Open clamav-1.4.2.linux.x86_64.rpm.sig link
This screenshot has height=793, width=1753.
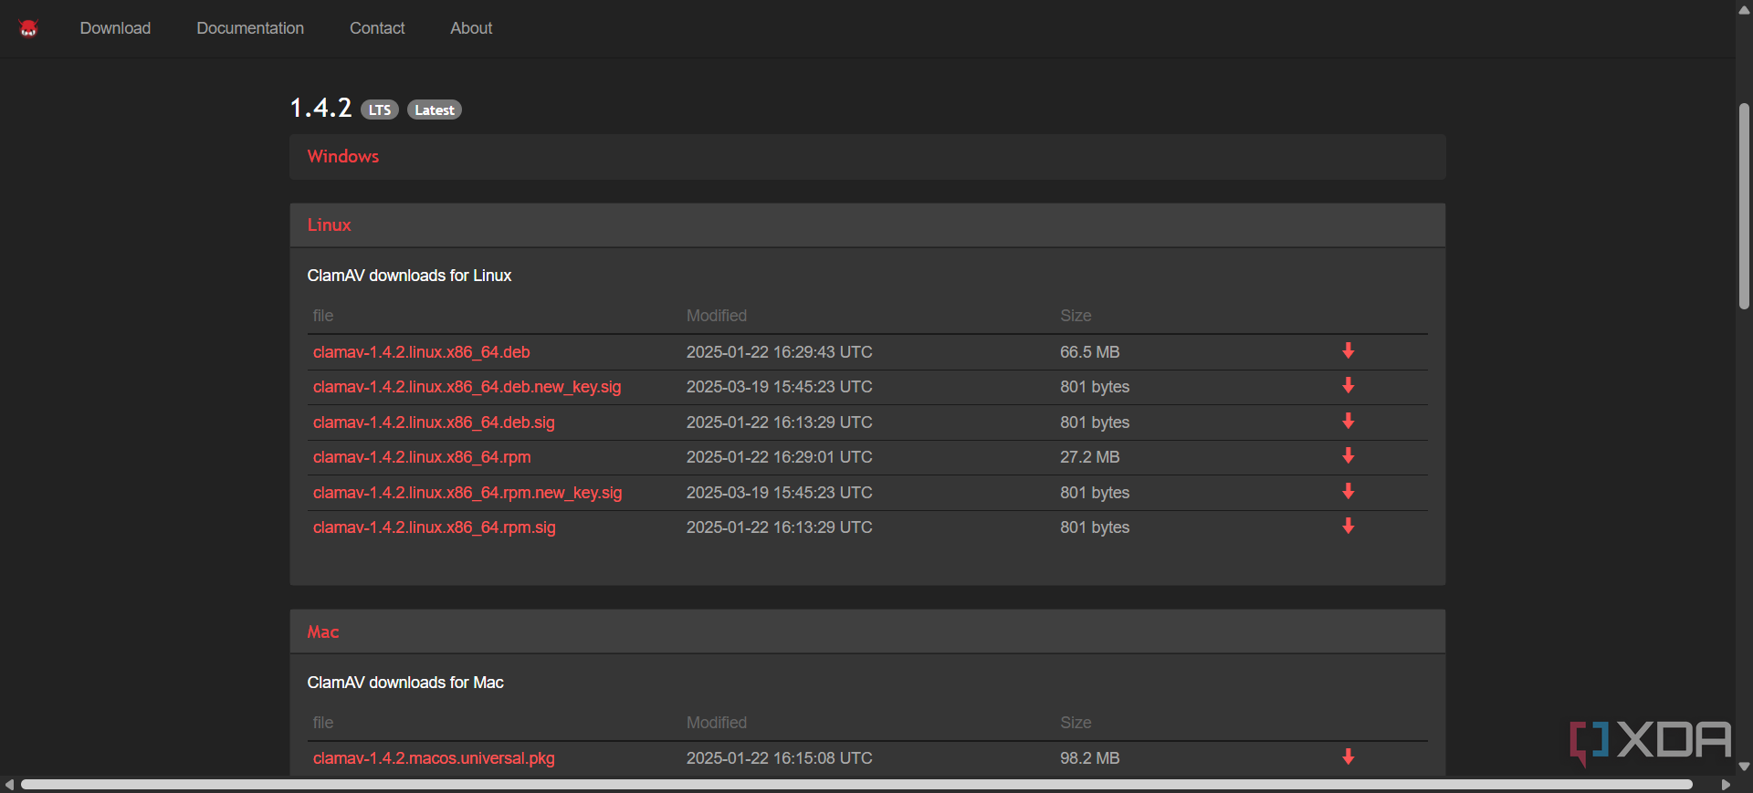434,527
